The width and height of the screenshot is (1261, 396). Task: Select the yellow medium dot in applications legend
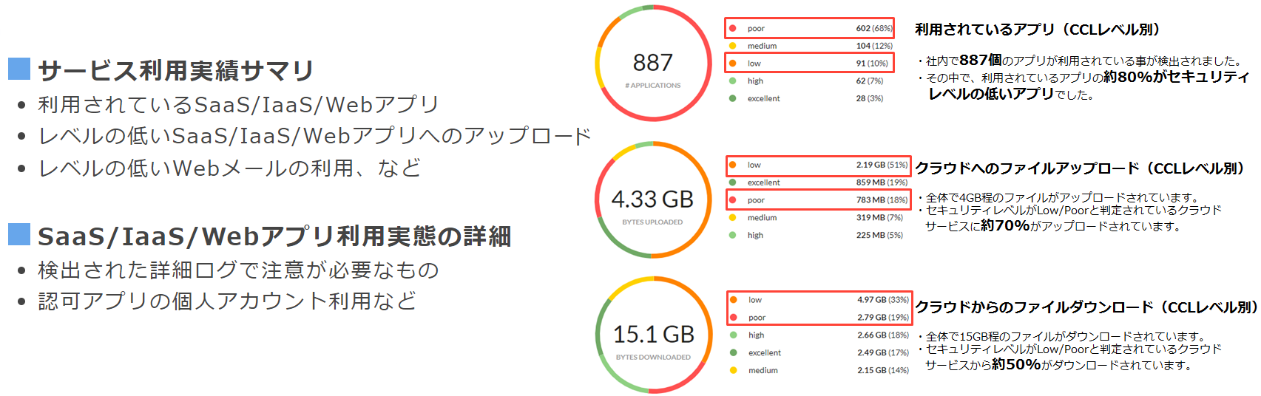[x=732, y=46]
